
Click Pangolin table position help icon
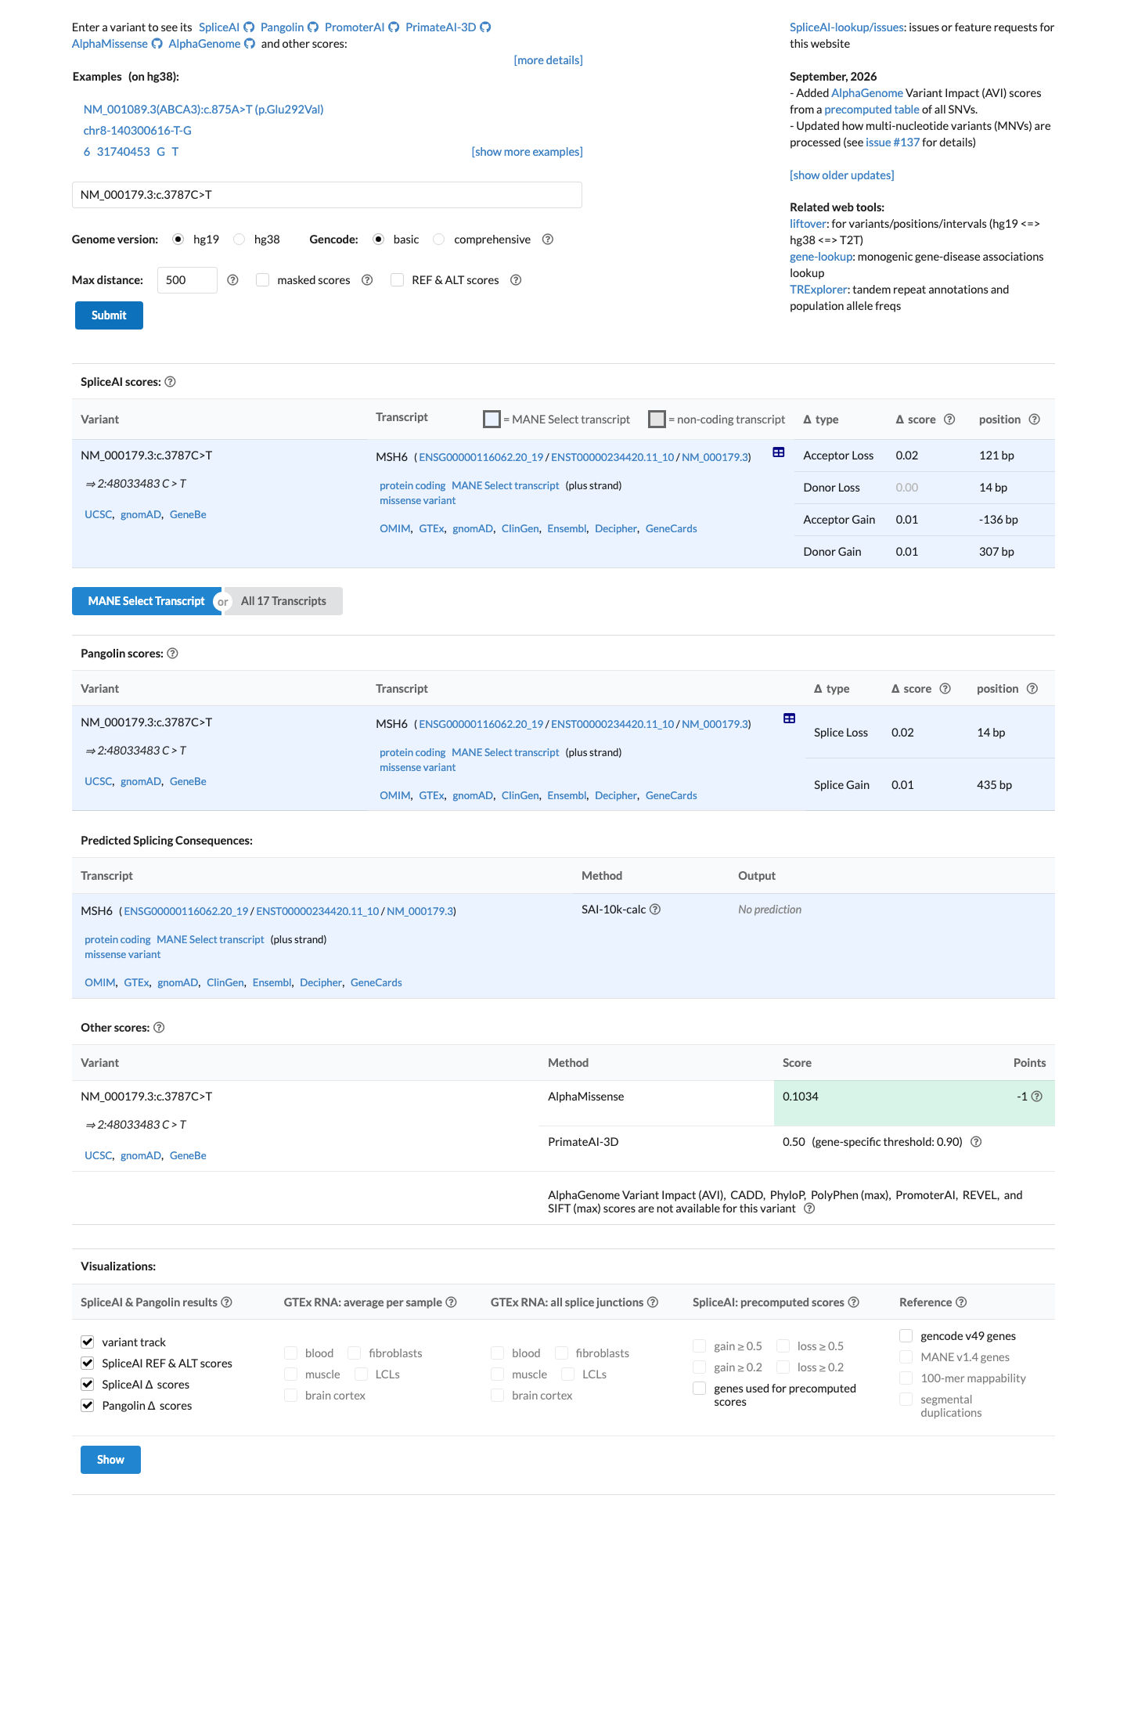pyautogui.click(x=1032, y=689)
